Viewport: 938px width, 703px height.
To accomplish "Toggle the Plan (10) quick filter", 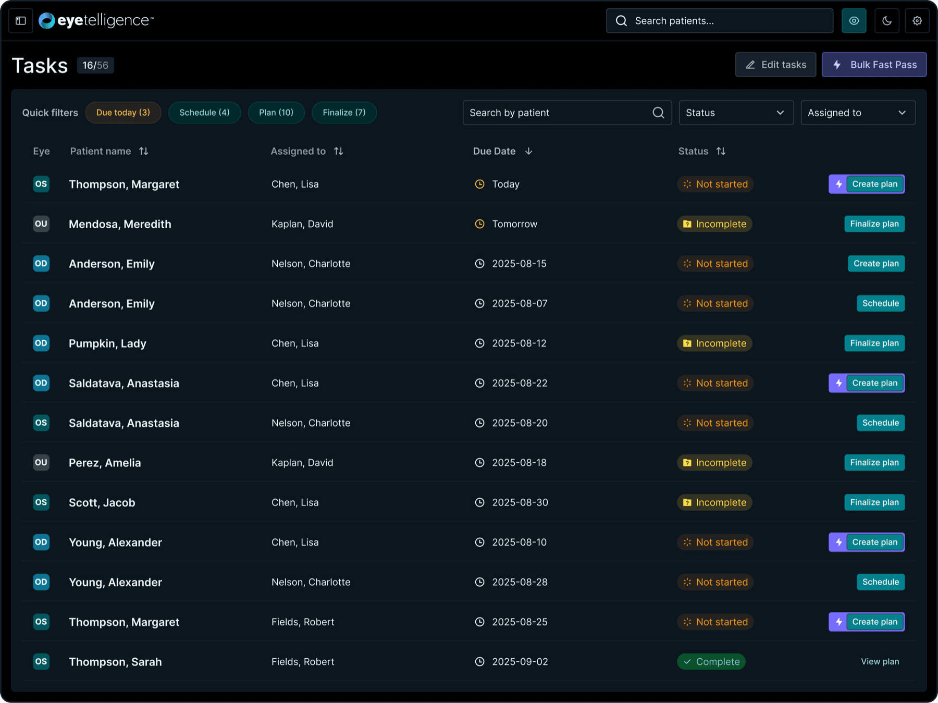I will click(276, 113).
